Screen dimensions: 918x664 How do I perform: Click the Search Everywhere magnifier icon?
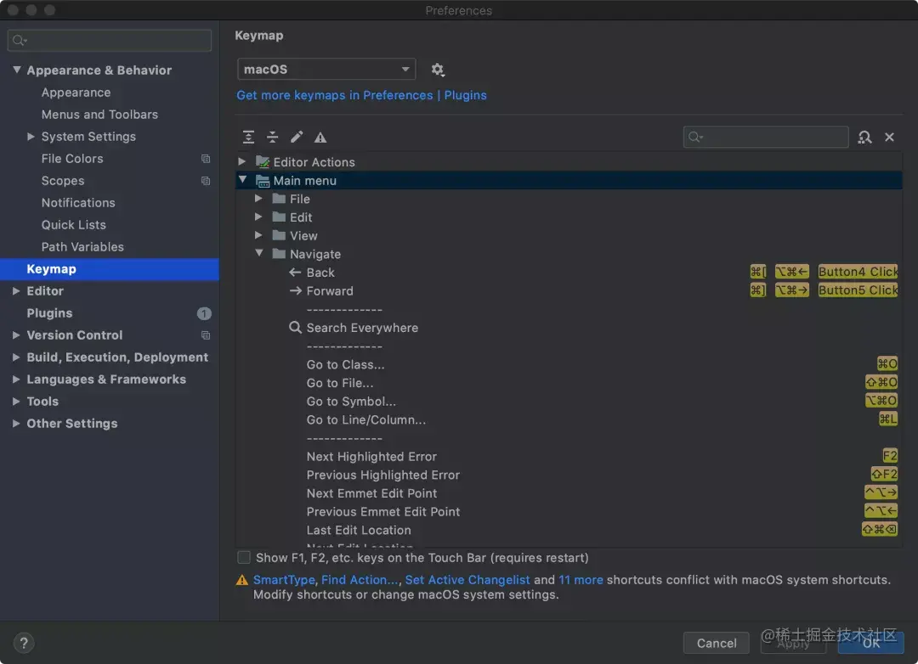point(295,328)
